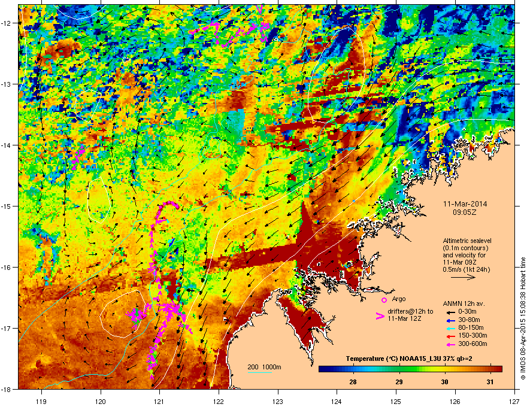Click longitude axis label 123
Screen dimensions: 527x407
(x=278, y=401)
